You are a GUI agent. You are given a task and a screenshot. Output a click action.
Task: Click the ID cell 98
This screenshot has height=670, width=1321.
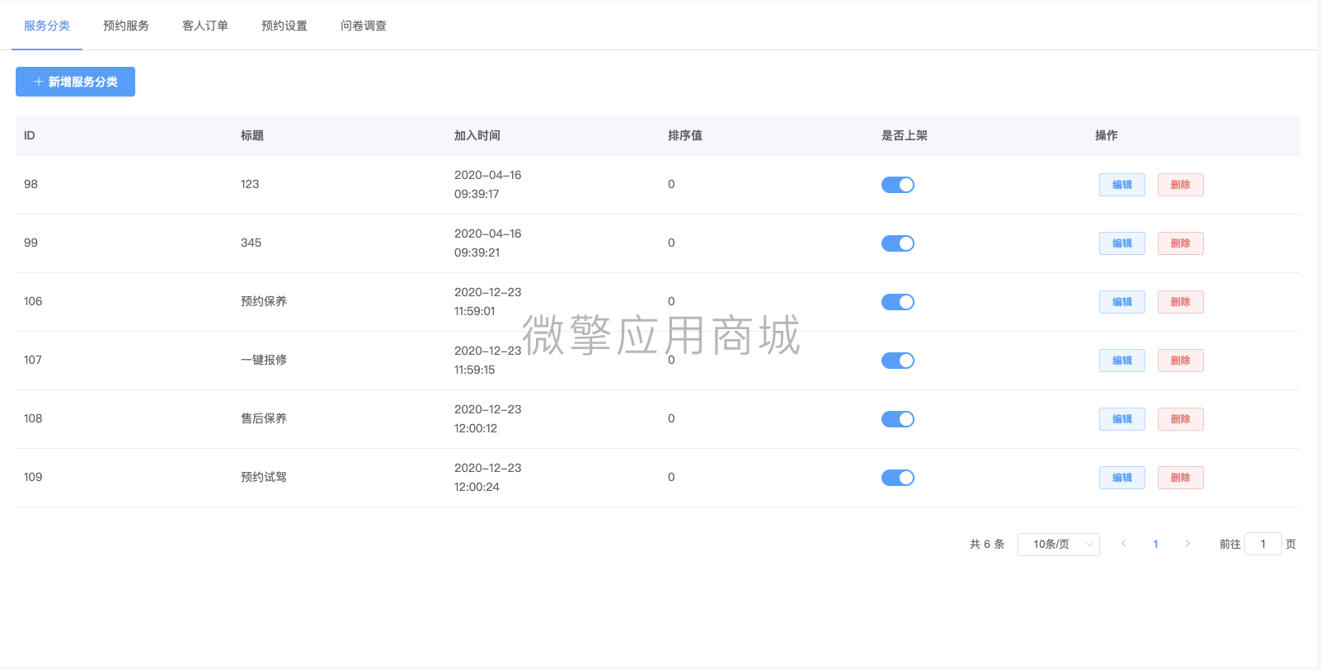(x=31, y=184)
